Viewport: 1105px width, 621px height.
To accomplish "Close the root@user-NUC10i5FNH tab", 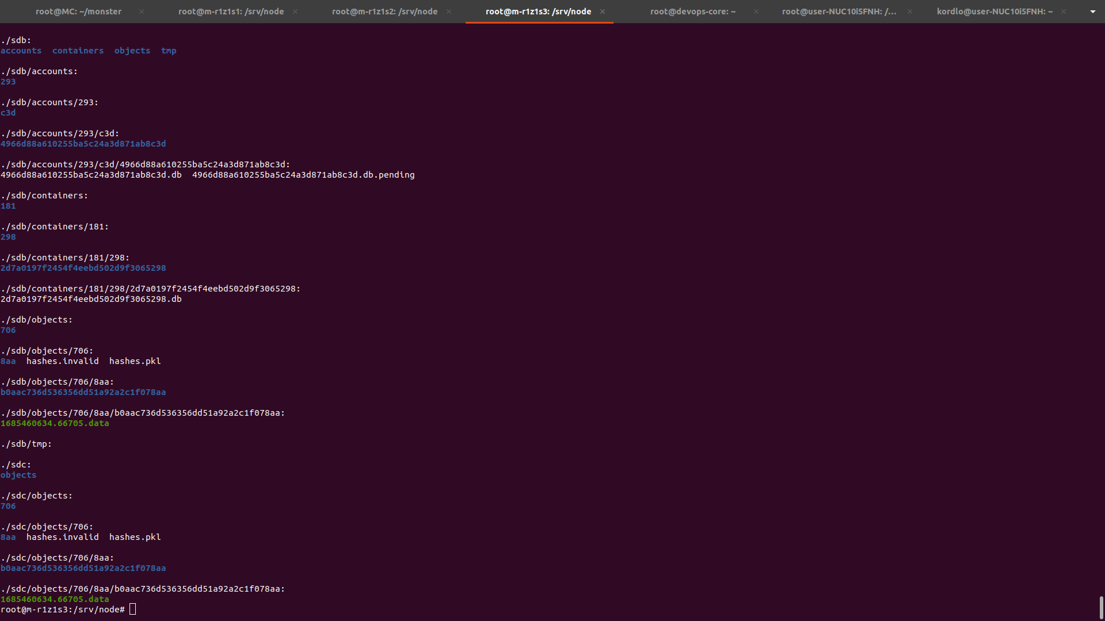I will tap(910, 11).
